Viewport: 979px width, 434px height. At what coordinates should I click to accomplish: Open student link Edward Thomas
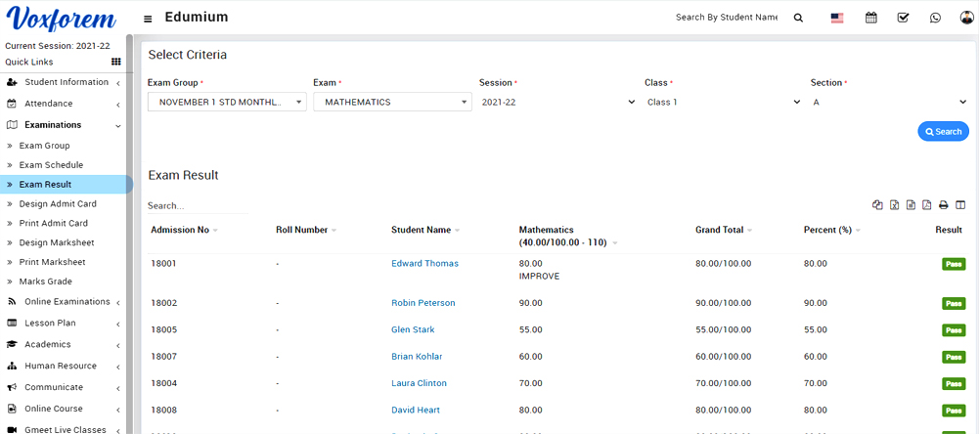point(424,264)
